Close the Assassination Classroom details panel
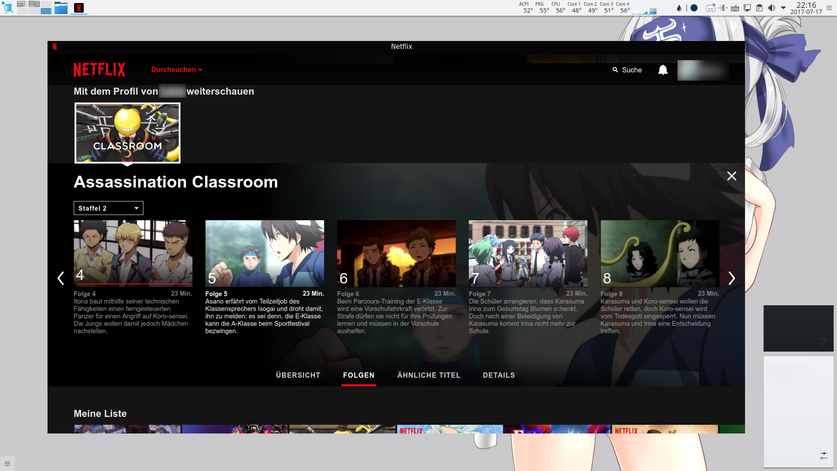This screenshot has width=837, height=471. 732,176
